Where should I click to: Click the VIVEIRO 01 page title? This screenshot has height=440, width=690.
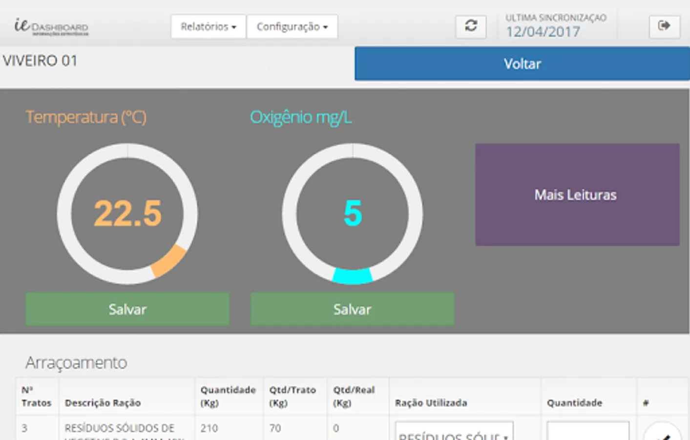(40, 61)
